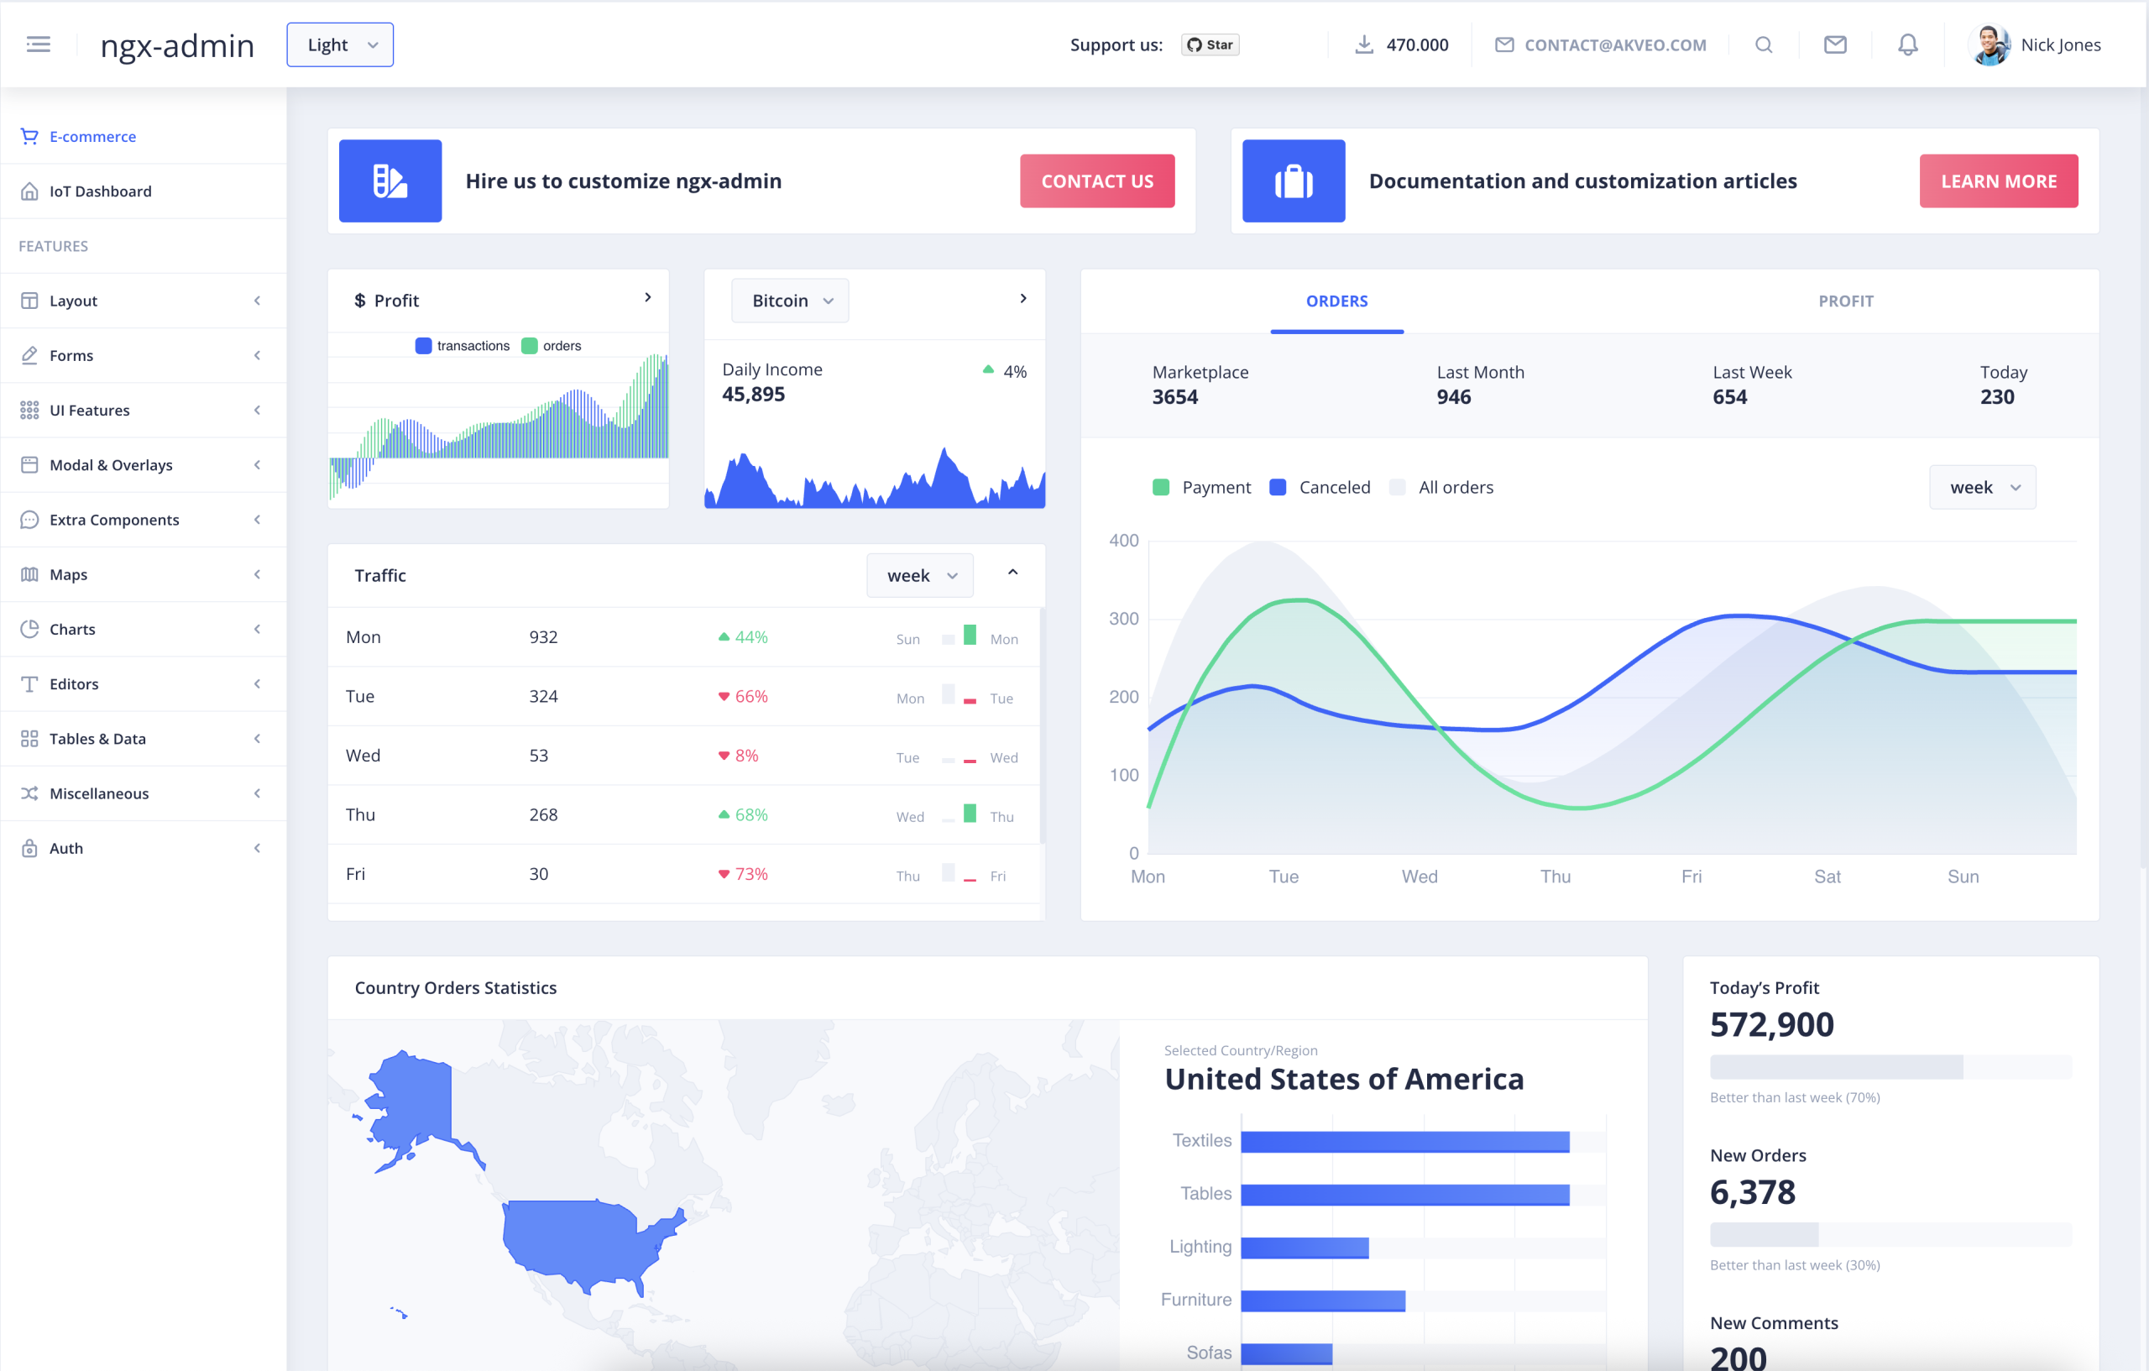This screenshot has width=2149, height=1371.
Task: Expand the week selector in the Traffic panel
Action: tap(919, 575)
